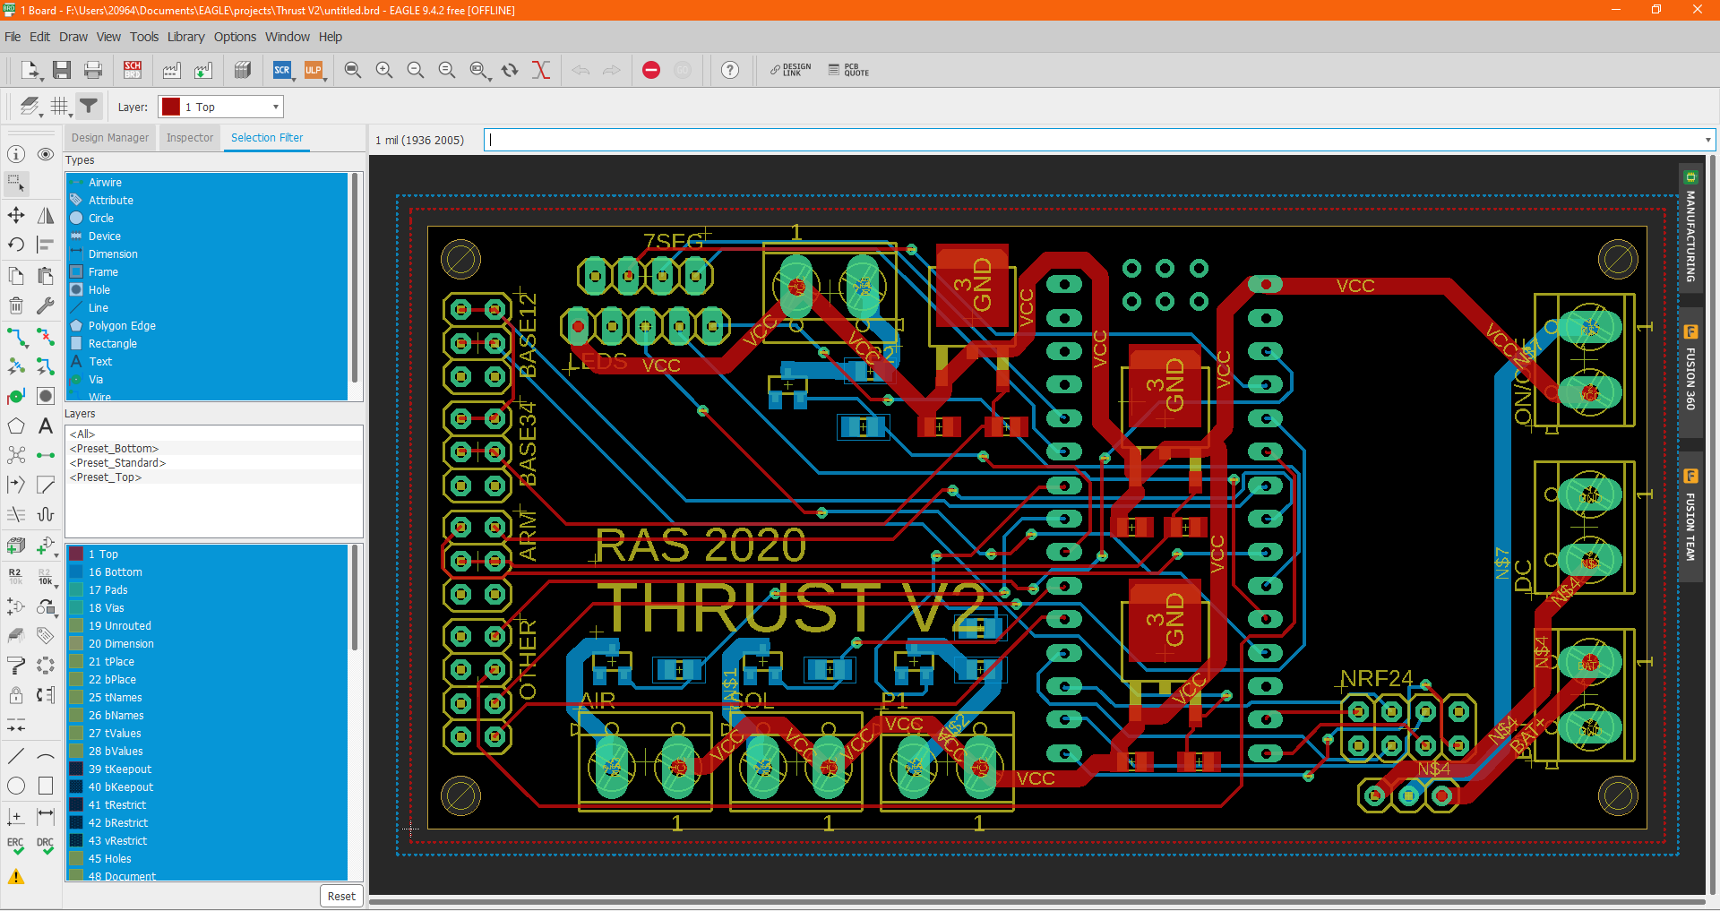Open the grid settings dropdown
Screen dimensions: 1720x911
pyautogui.click(x=71, y=114)
